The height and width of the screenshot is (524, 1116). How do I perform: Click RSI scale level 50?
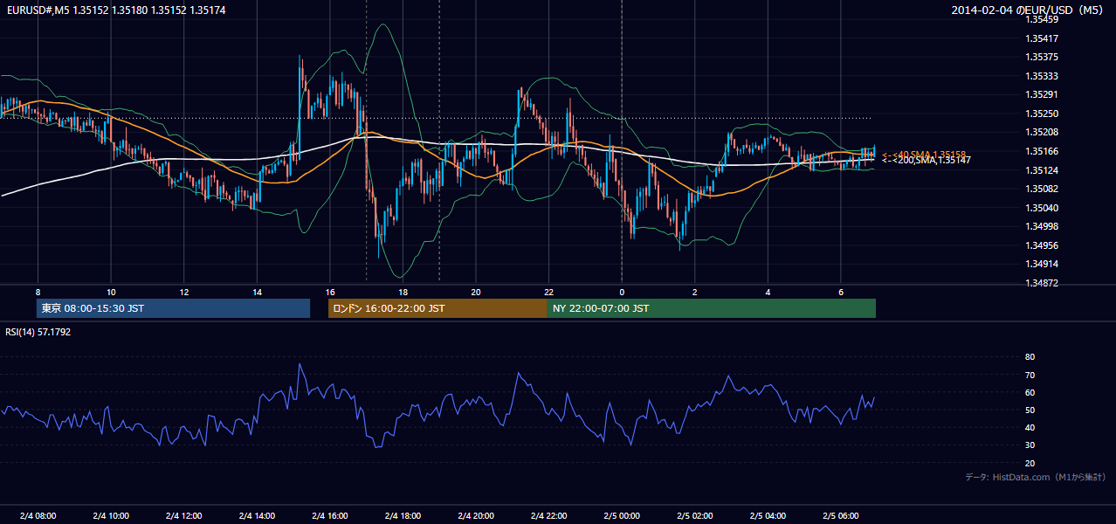[x=1030, y=410]
